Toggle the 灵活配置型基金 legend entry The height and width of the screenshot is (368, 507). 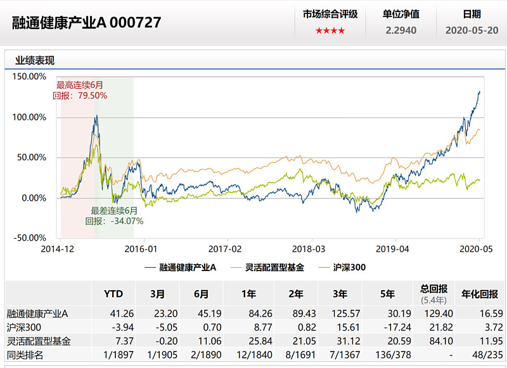tap(267, 267)
